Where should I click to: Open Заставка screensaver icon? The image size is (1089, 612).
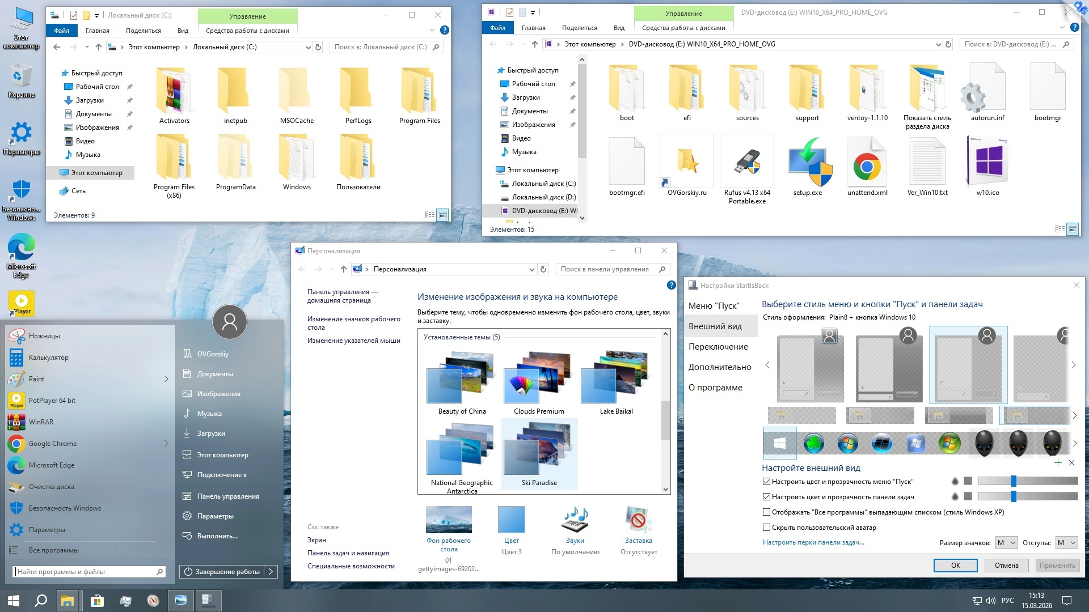(x=638, y=520)
